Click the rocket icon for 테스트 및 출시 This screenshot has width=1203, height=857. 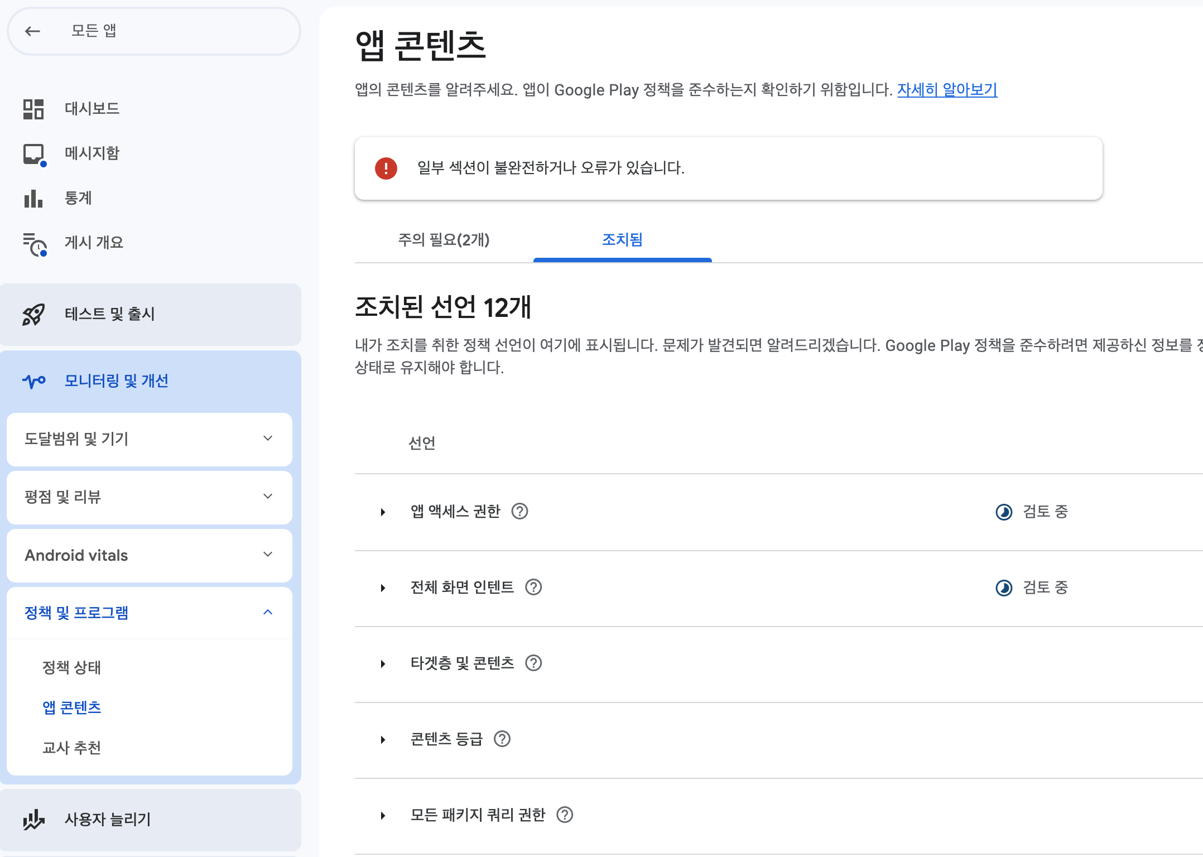pyautogui.click(x=33, y=314)
